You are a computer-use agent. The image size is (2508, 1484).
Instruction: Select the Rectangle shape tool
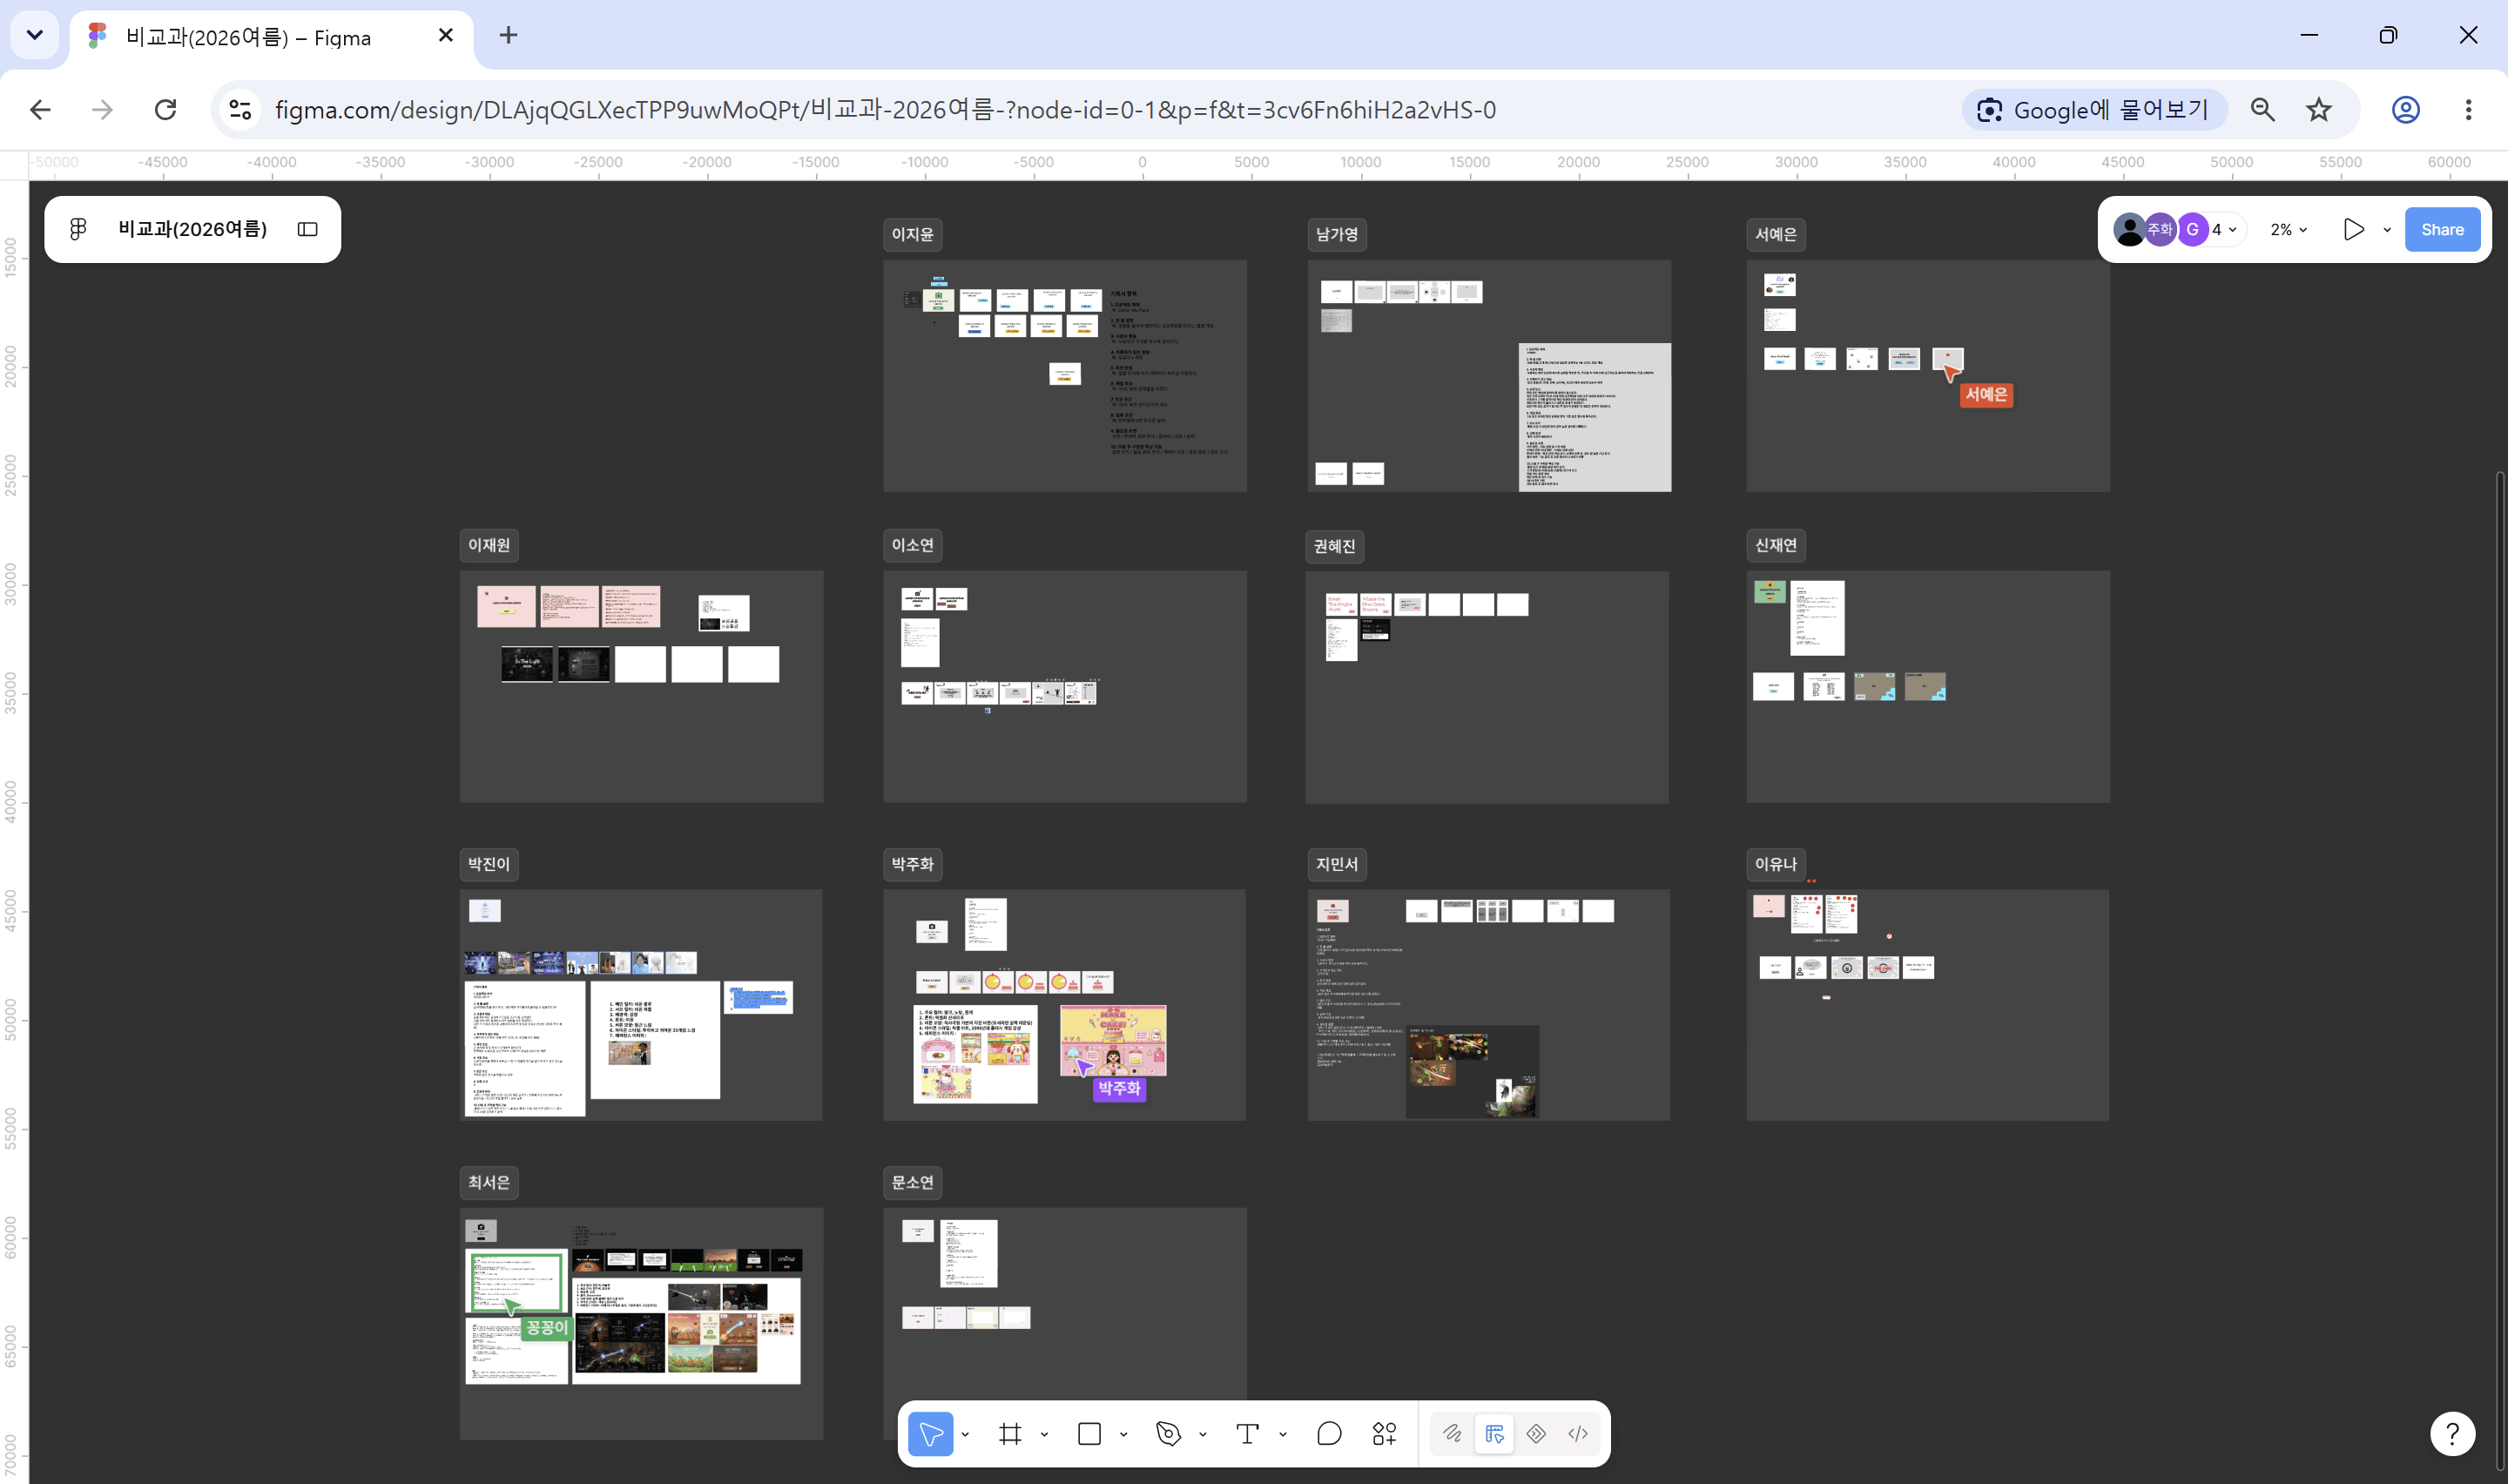[1089, 1434]
